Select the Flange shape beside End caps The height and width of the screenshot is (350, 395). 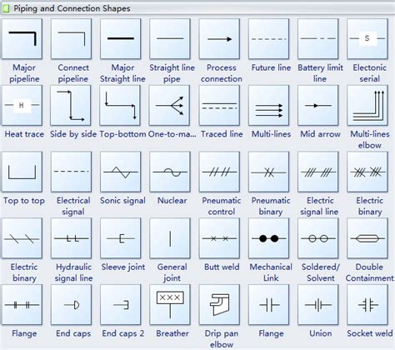(x=22, y=305)
